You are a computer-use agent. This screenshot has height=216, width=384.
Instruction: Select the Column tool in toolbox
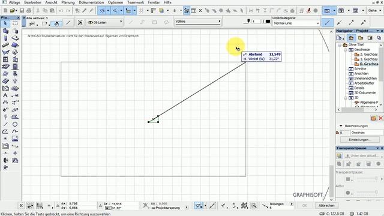5,38
